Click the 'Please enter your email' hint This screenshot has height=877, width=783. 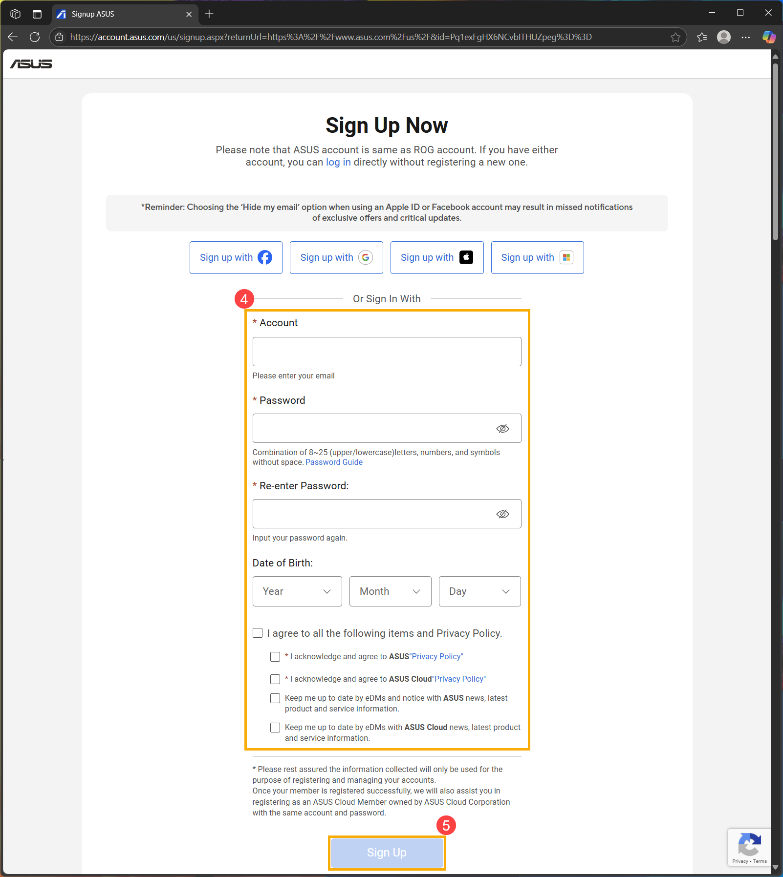point(293,376)
